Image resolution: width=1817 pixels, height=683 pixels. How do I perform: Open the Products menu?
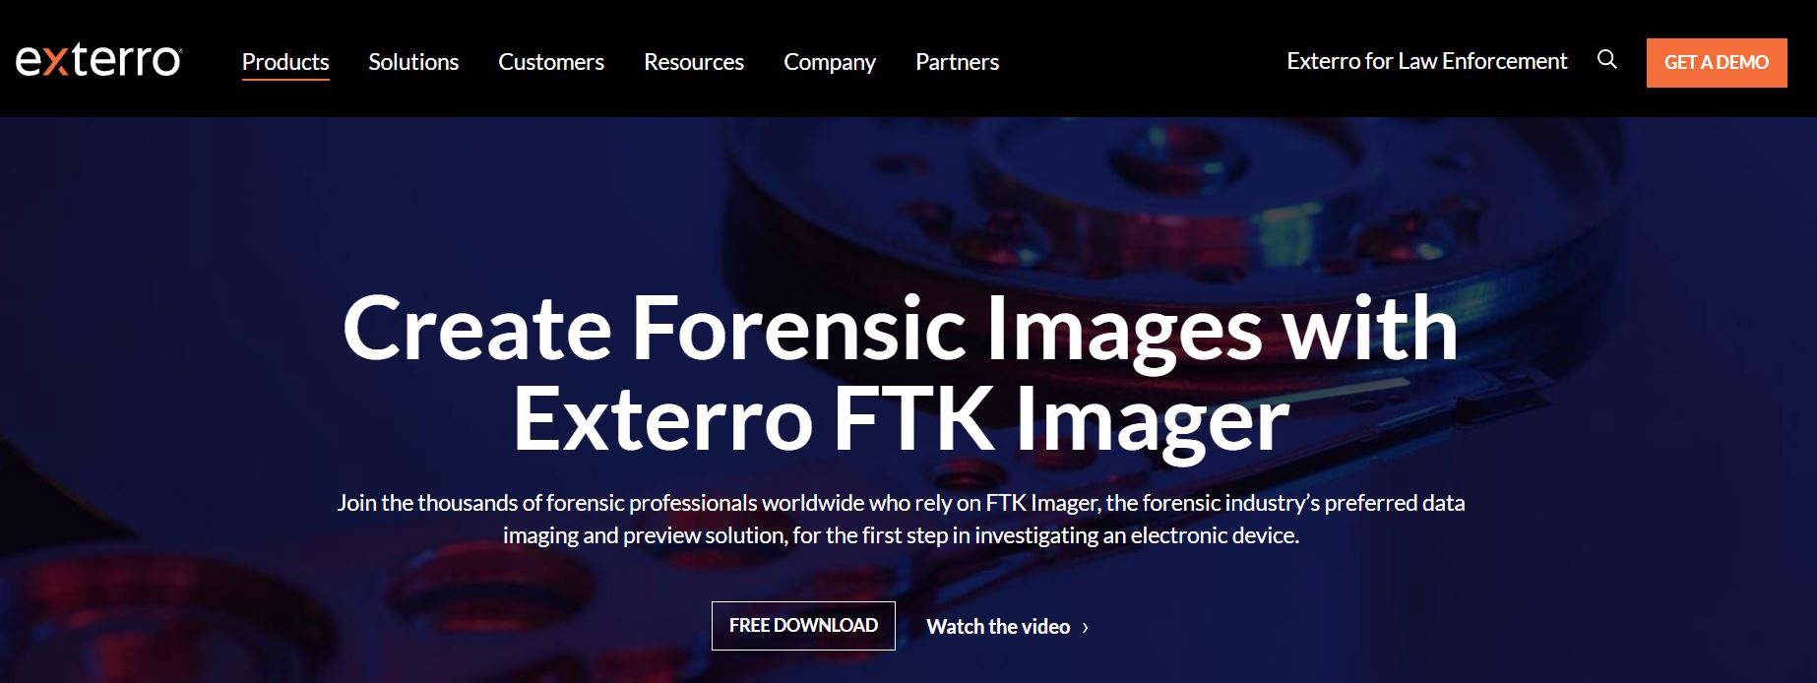coord(285,61)
